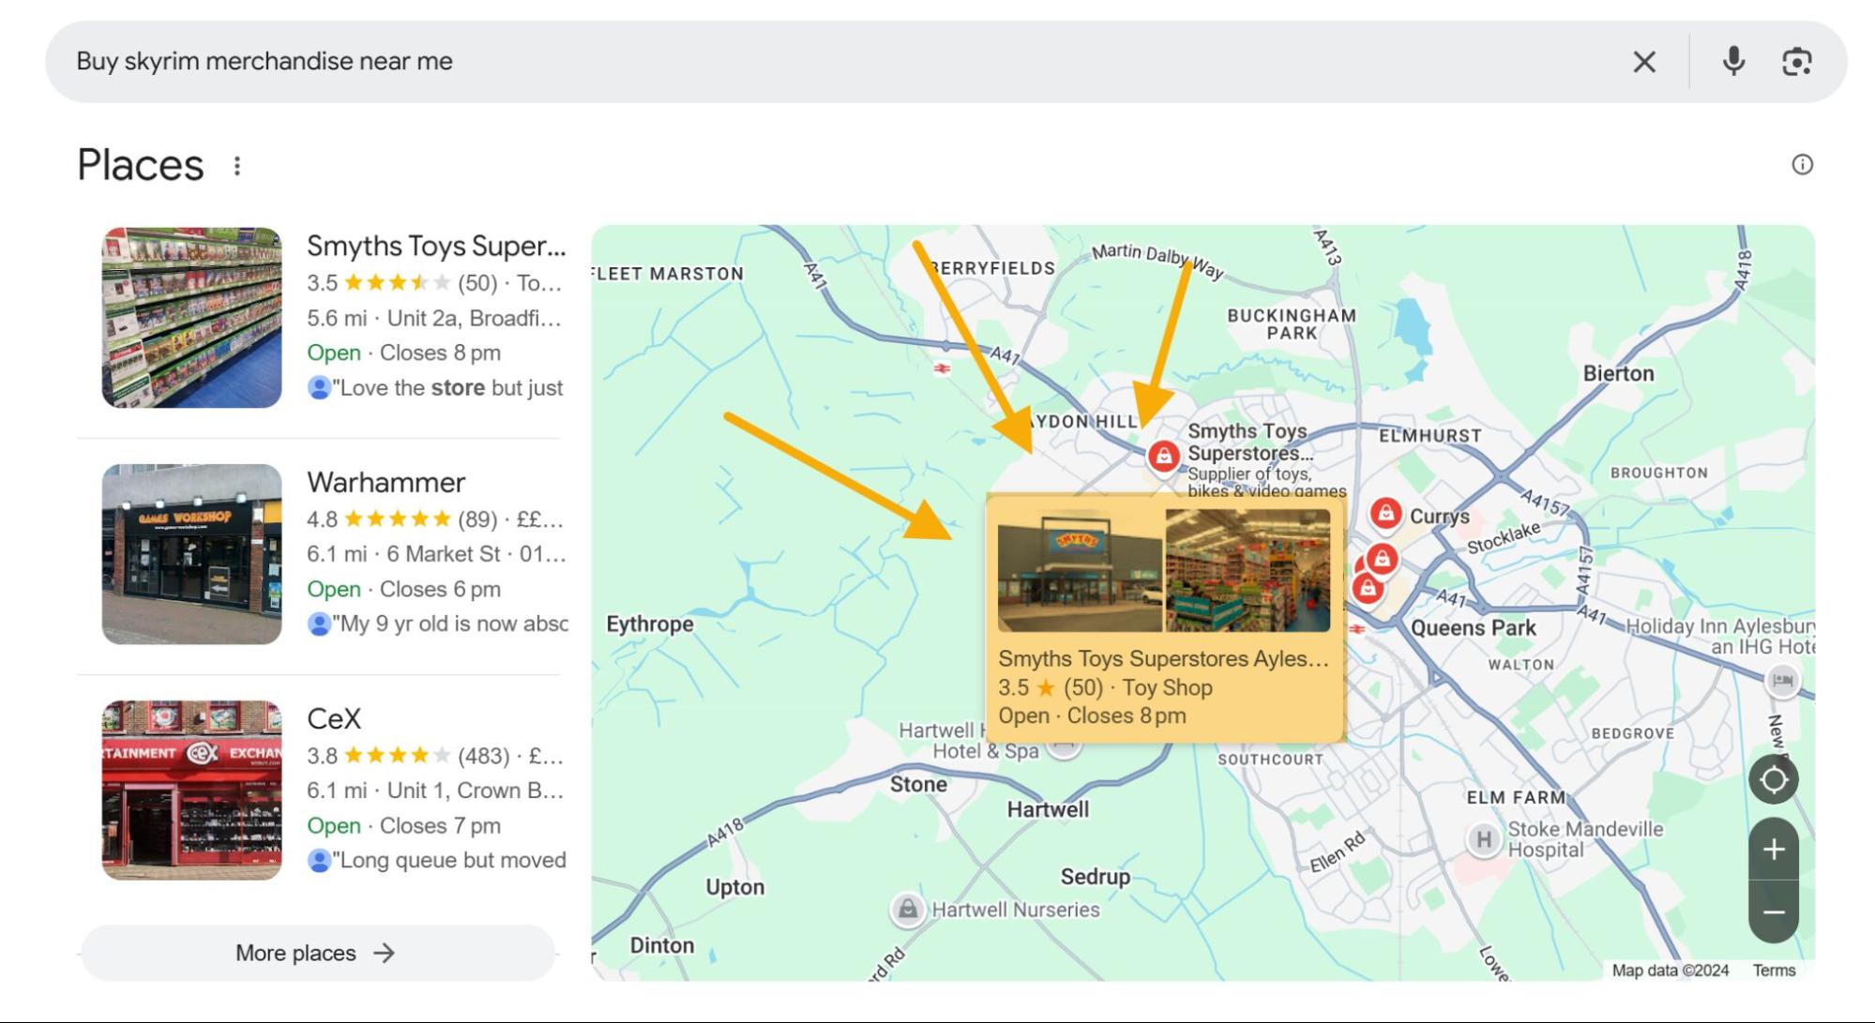Click the Queens Park map label
Screen dimensions: 1875x1023
tap(1474, 628)
